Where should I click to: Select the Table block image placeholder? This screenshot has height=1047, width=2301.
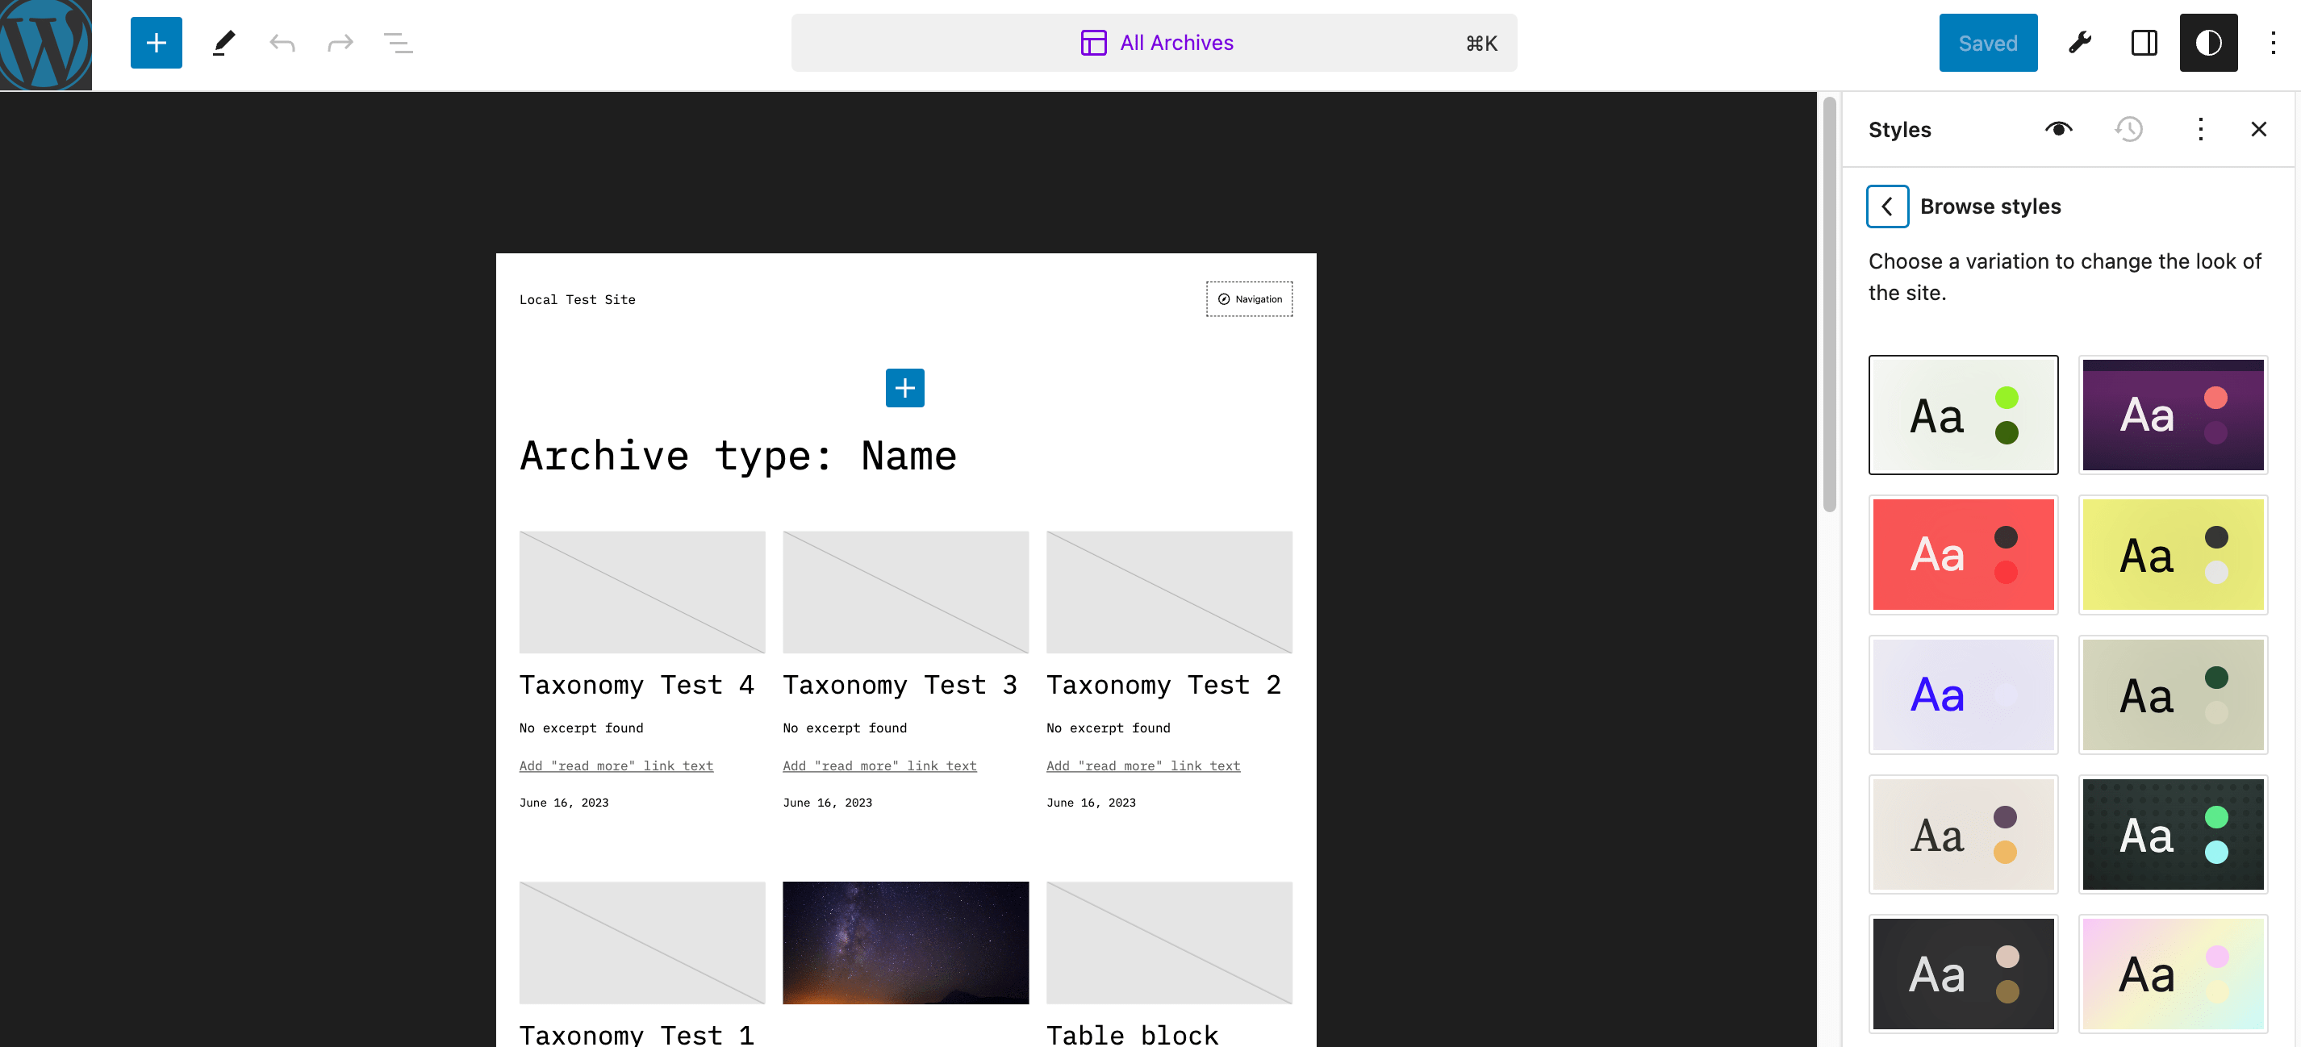click(1168, 942)
